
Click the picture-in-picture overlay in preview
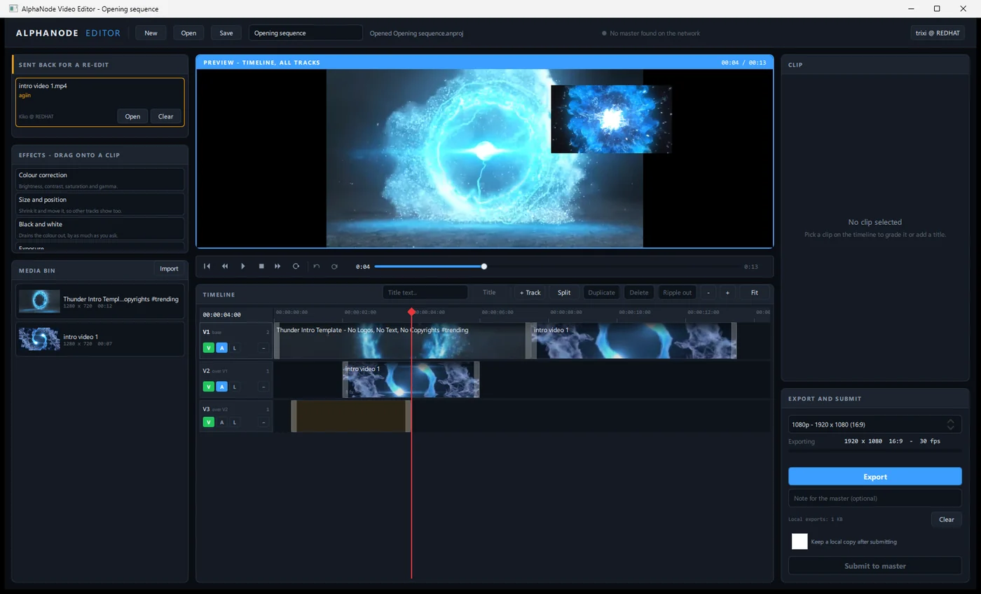pyautogui.click(x=611, y=119)
